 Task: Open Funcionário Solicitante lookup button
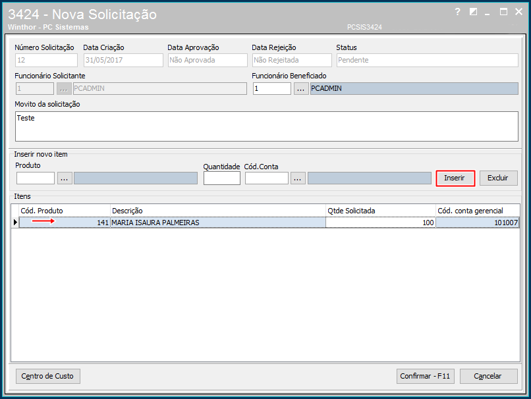[64, 89]
